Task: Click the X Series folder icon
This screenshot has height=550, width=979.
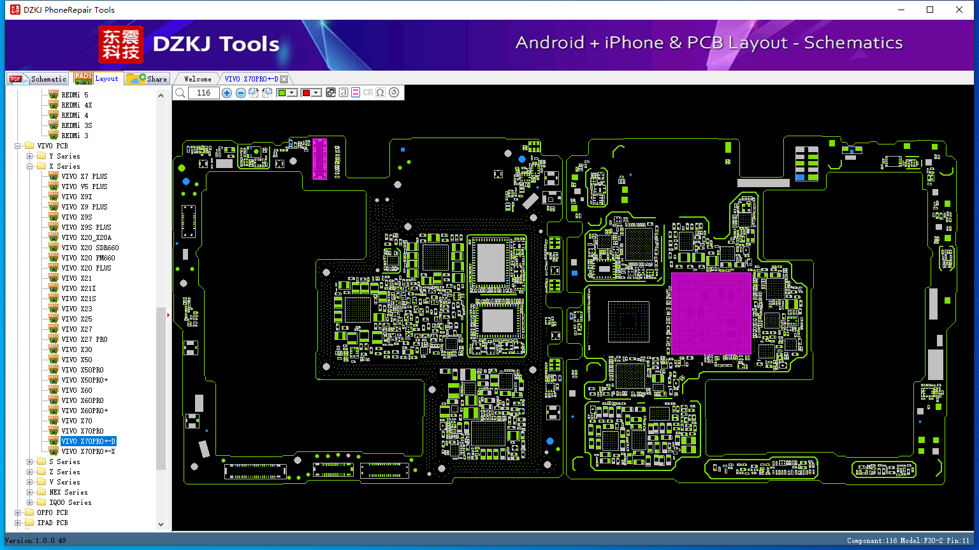Action: tap(41, 166)
